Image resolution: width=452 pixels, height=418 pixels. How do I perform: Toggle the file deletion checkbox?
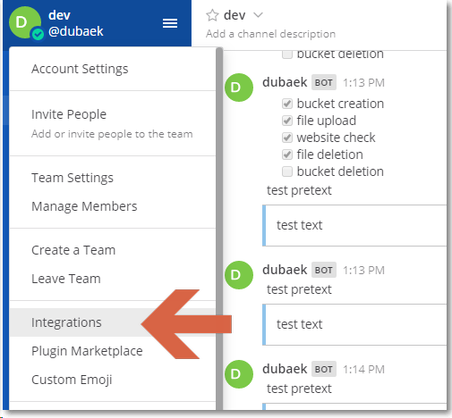287,155
